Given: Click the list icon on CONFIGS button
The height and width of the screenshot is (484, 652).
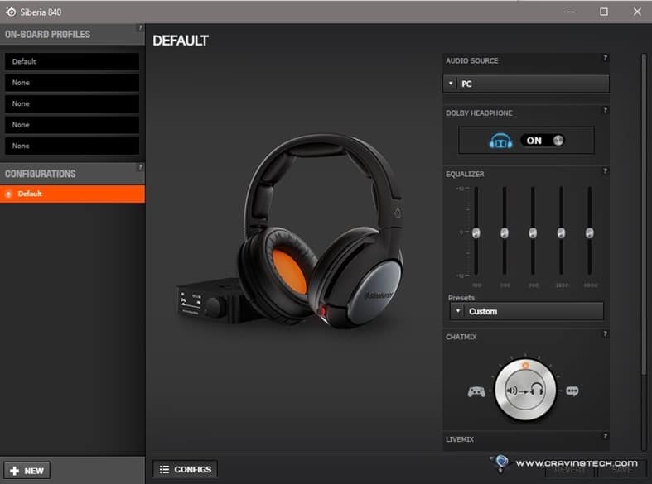Looking at the screenshot, I should tap(164, 469).
